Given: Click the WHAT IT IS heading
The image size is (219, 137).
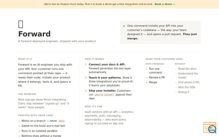Looking at the screenshot, I should tap(25, 59).
